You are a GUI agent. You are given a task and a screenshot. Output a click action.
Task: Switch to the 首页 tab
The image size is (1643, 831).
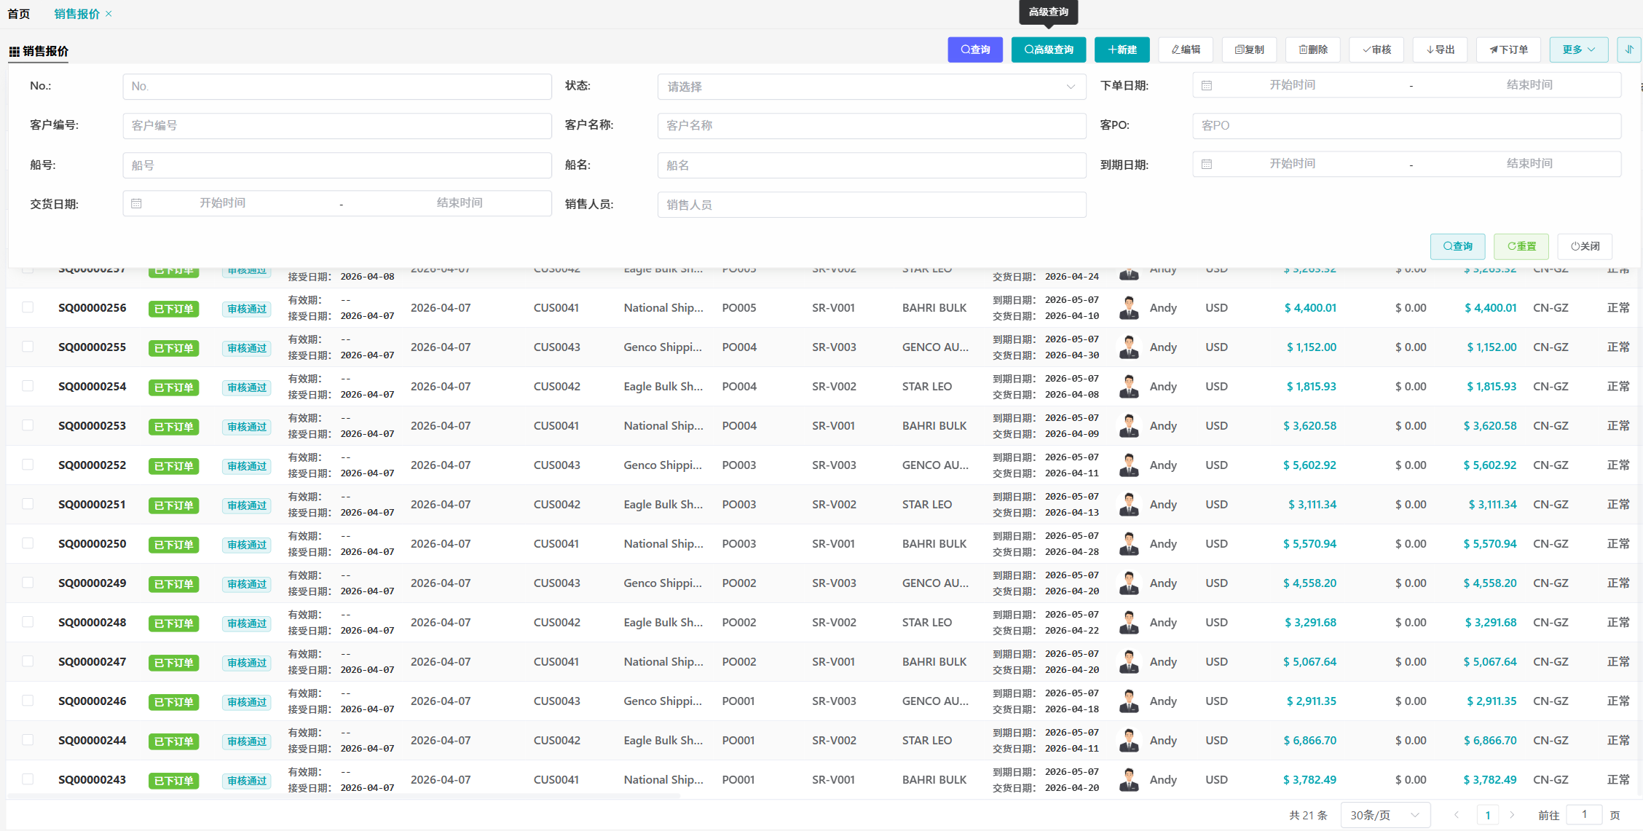pos(19,14)
